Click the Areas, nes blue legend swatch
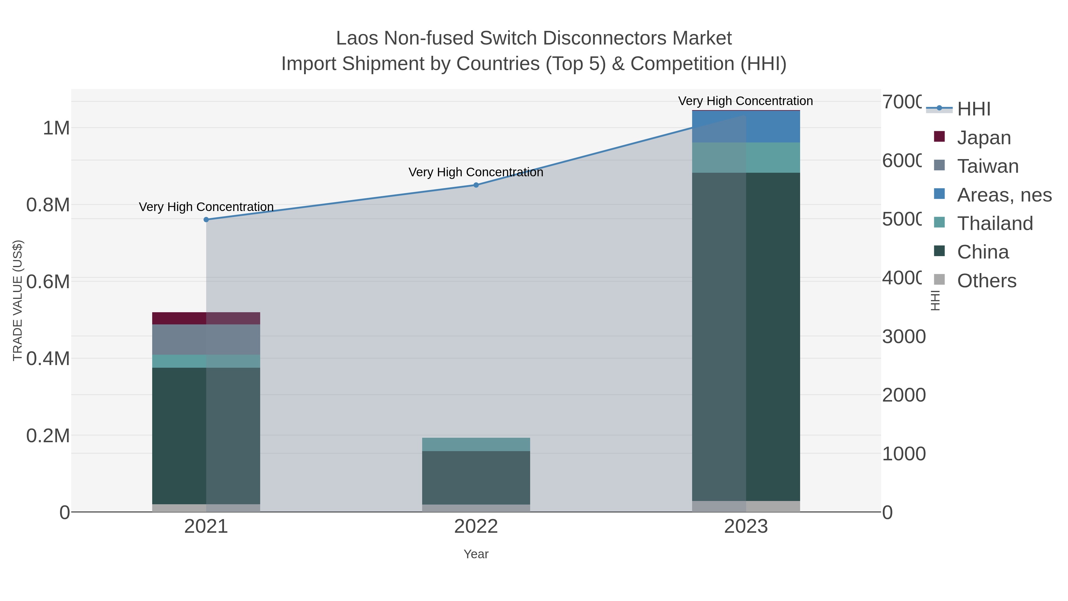This screenshot has width=1068, height=601. 939,194
